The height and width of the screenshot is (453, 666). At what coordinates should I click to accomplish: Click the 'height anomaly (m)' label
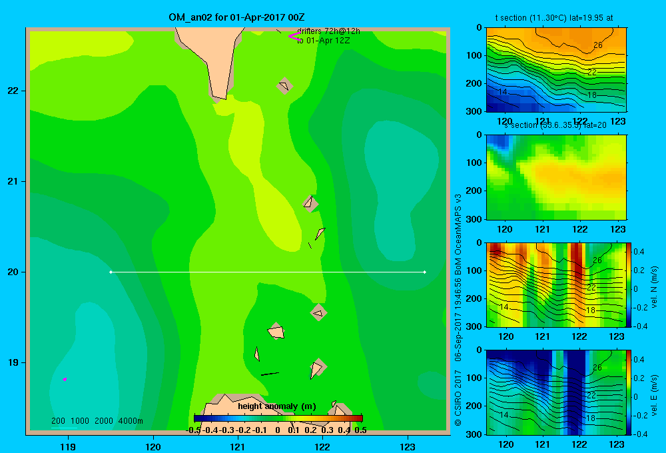point(277,406)
